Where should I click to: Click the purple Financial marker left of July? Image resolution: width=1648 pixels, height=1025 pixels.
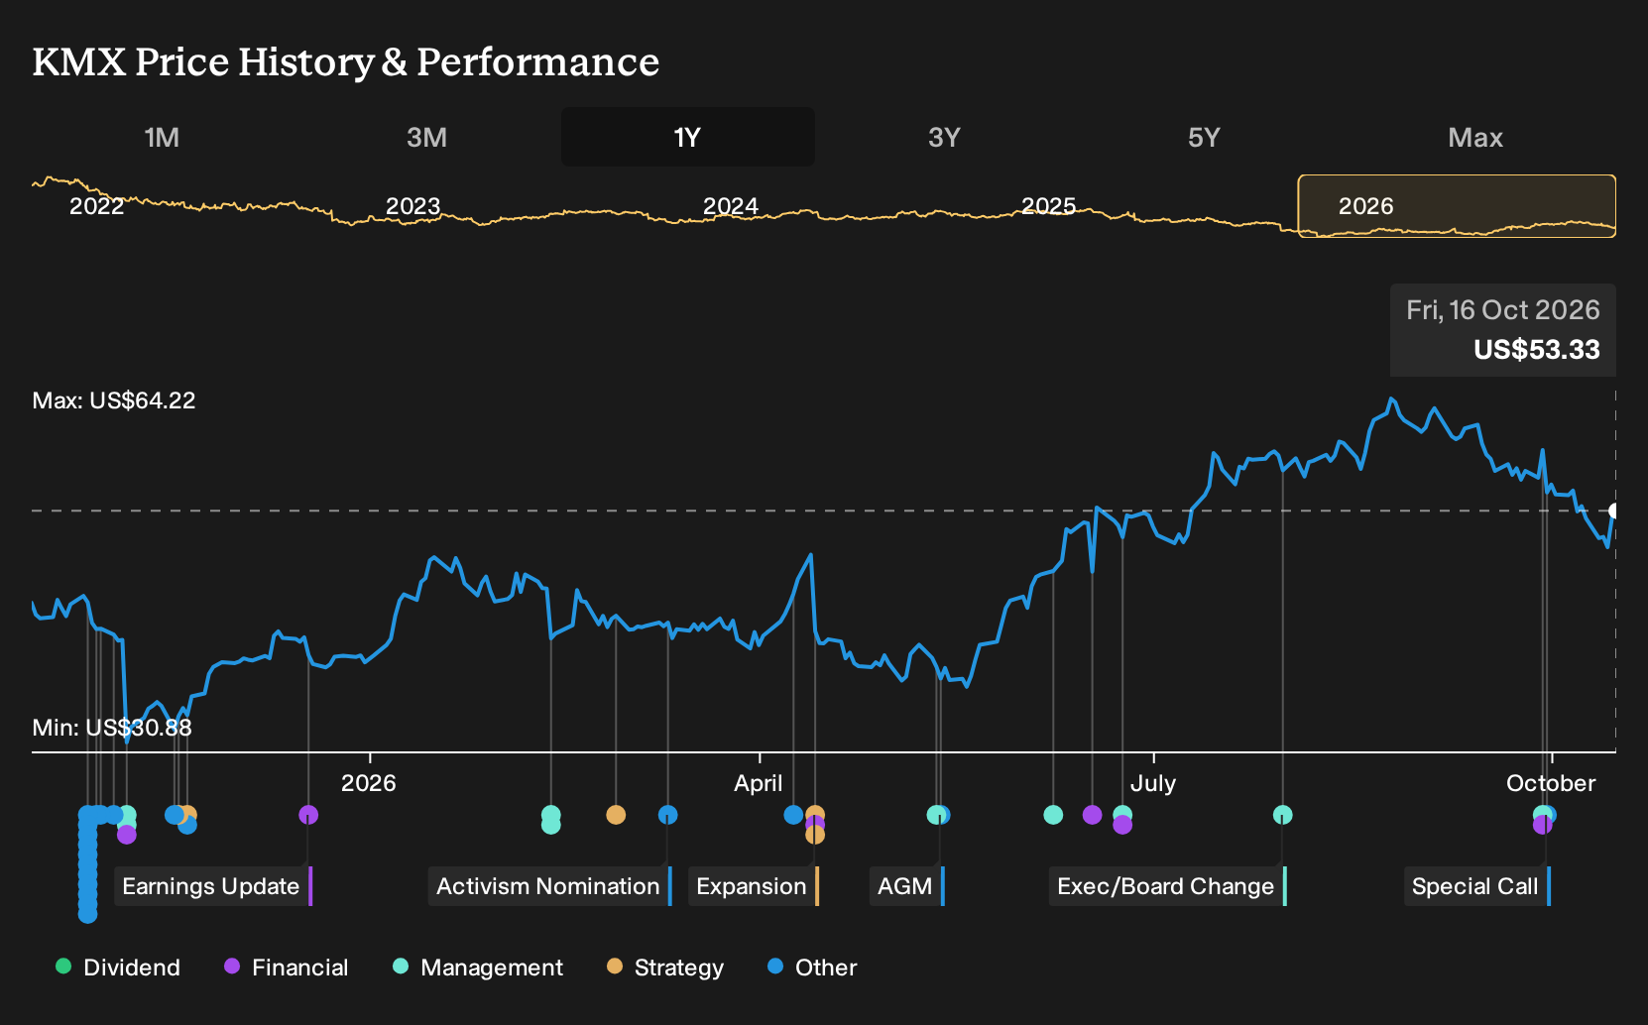coord(1092,815)
